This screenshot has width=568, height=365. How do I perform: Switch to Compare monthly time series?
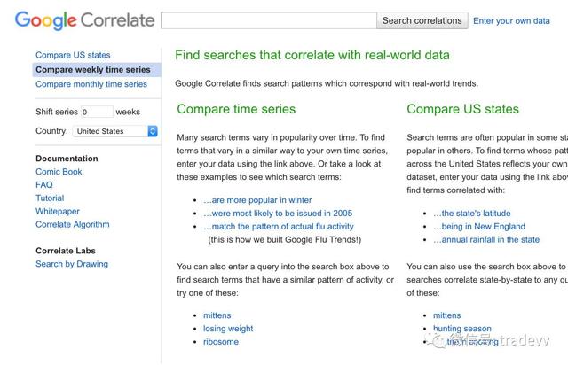click(x=91, y=84)
